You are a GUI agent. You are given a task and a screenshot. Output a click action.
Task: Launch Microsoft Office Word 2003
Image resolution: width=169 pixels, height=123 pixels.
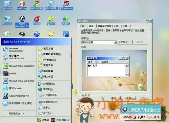coord(19,81)
